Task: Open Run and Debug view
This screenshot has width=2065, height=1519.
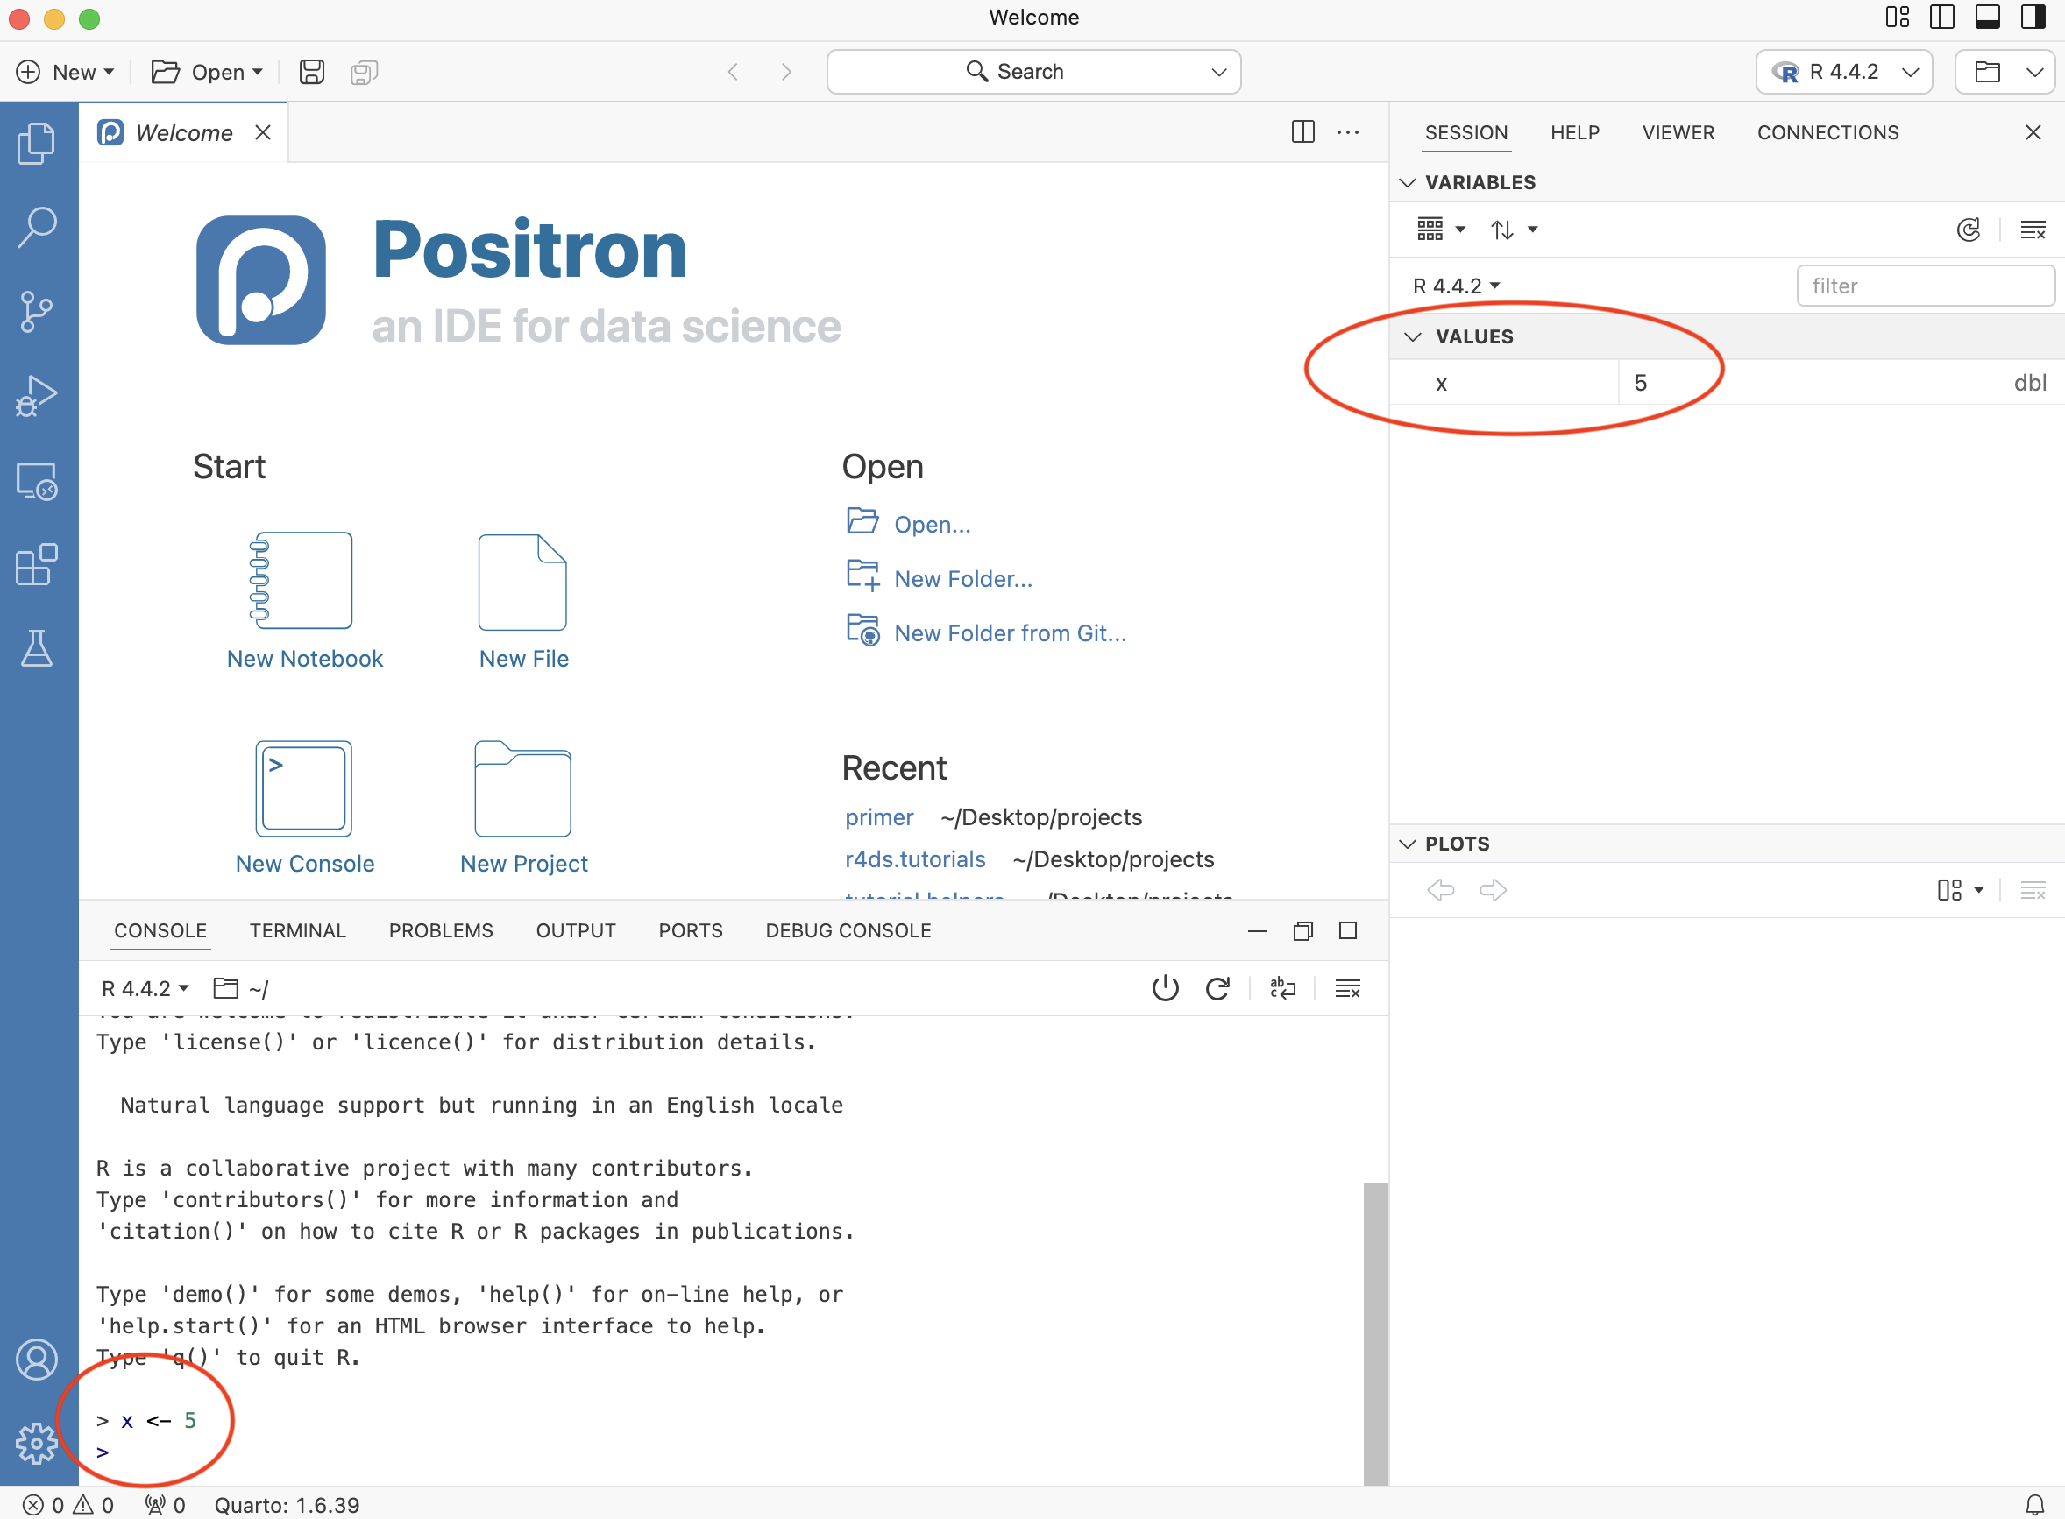Action: [37, 395]
